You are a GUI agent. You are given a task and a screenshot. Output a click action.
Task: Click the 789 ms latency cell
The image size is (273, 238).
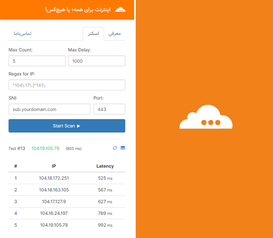tap(105, 213)
